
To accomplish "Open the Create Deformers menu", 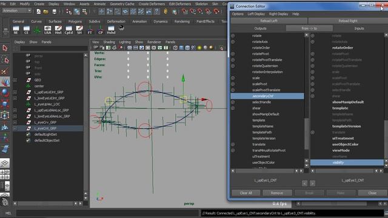I will click(152, 4).
